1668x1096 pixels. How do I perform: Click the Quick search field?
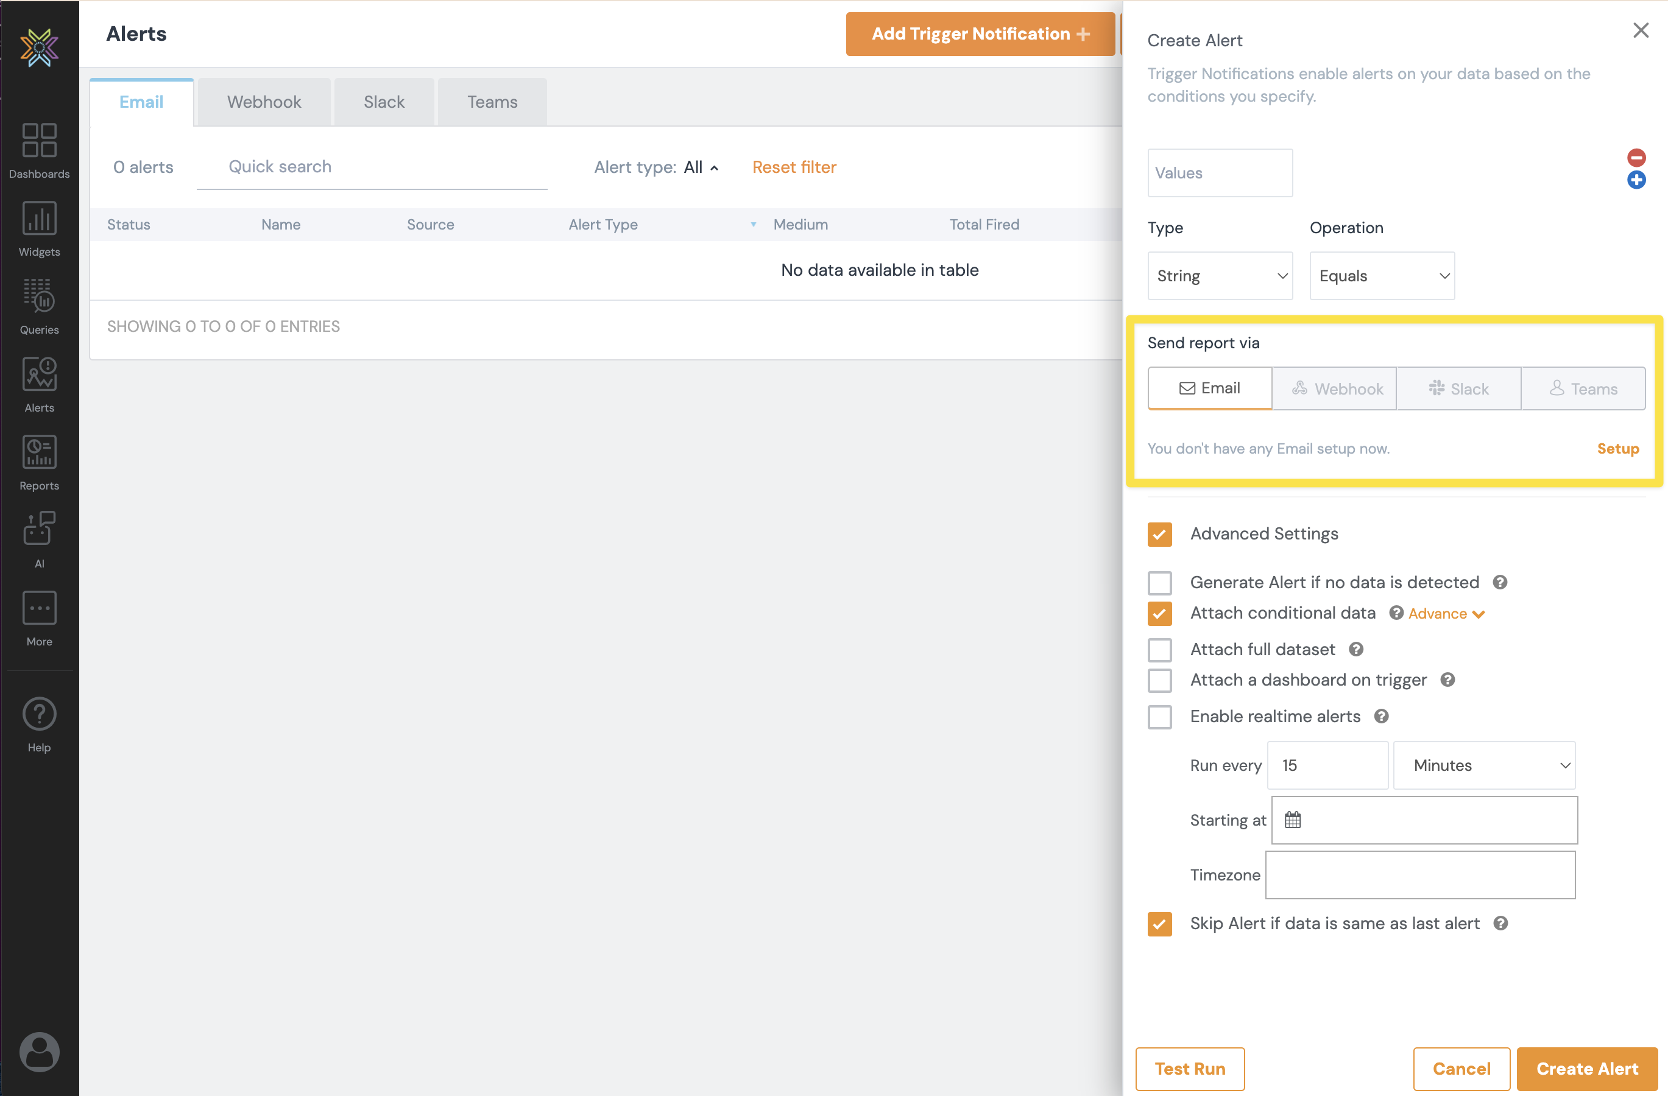click(x=372, y=167)
